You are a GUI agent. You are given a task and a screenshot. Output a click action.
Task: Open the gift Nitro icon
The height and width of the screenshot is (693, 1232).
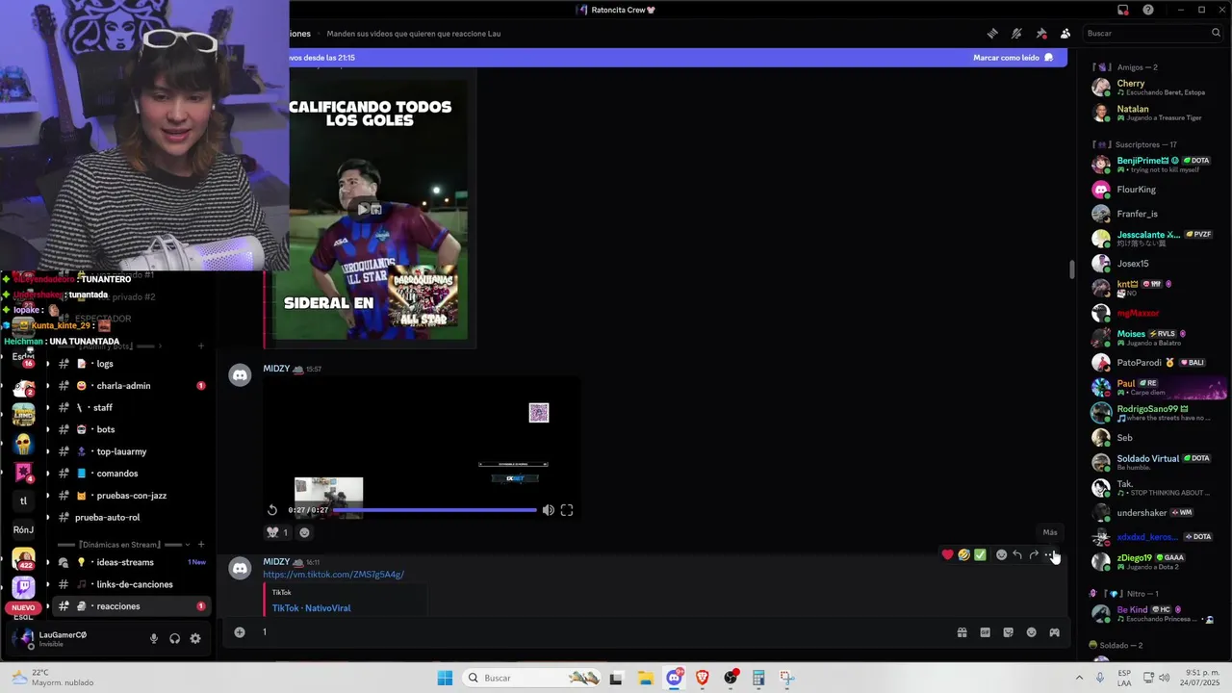point(962,632)
